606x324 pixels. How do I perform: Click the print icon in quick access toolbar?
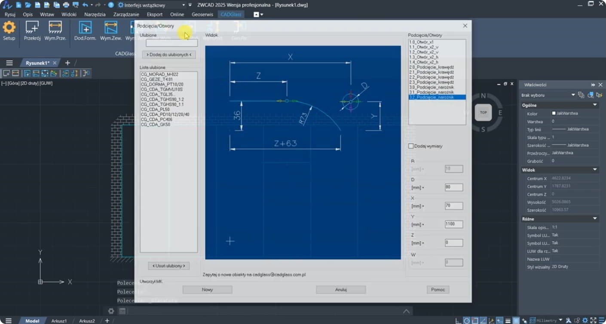(66, 5)
